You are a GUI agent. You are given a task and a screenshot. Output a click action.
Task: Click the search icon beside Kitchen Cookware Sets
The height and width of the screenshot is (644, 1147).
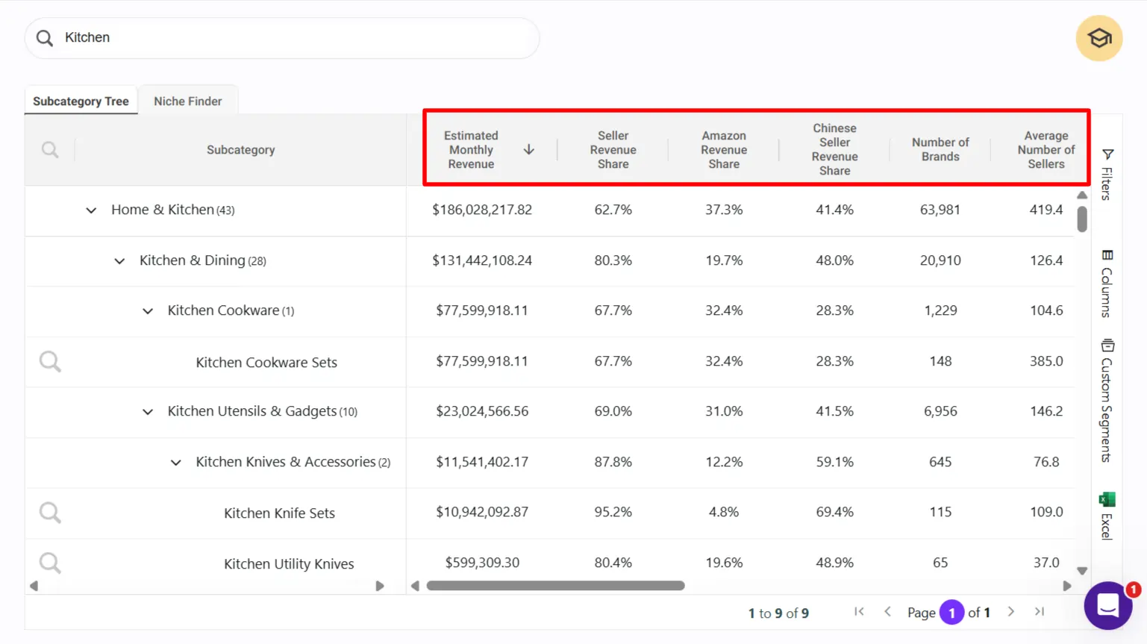coord(49,361)
